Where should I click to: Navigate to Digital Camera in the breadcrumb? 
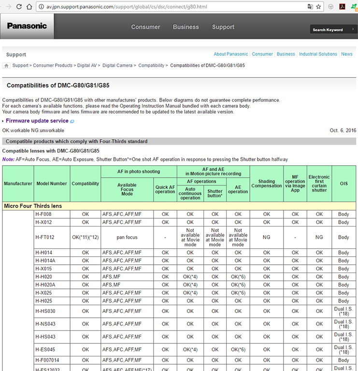click(x=117, y=65)
